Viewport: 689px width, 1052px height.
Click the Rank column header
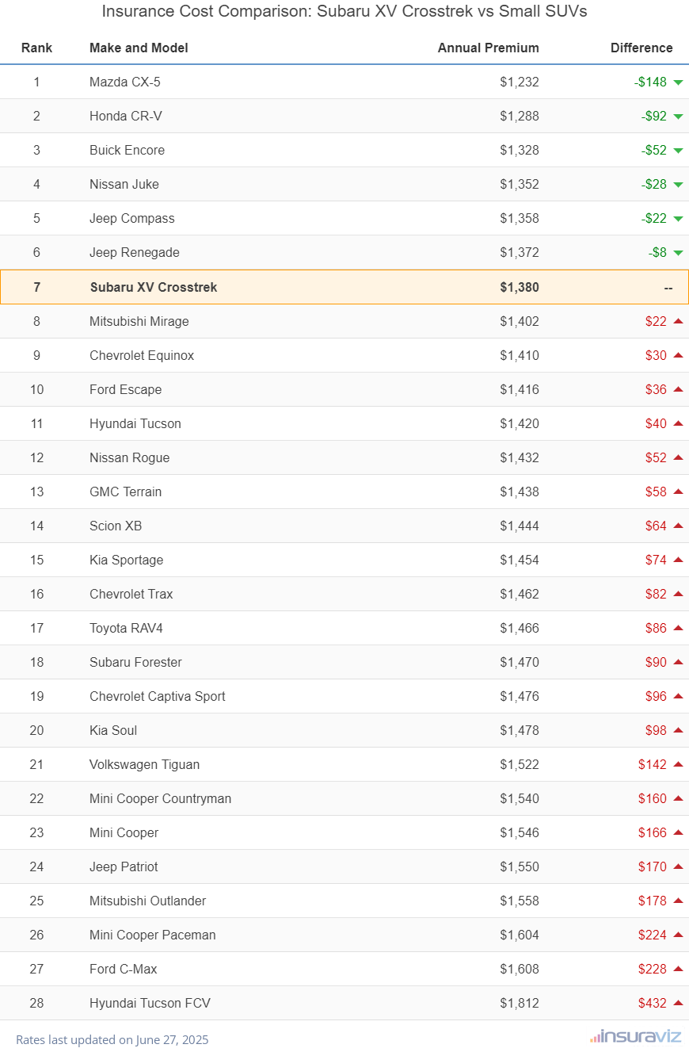36,48
